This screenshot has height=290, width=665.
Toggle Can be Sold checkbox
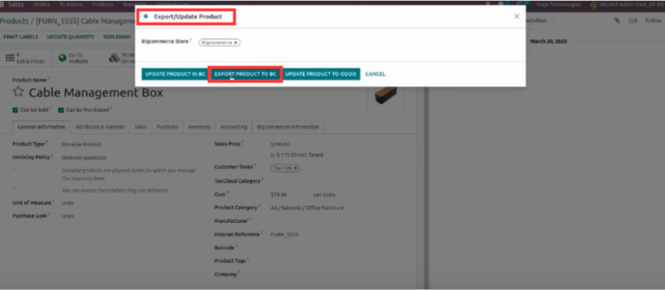[x=16, y=110]
